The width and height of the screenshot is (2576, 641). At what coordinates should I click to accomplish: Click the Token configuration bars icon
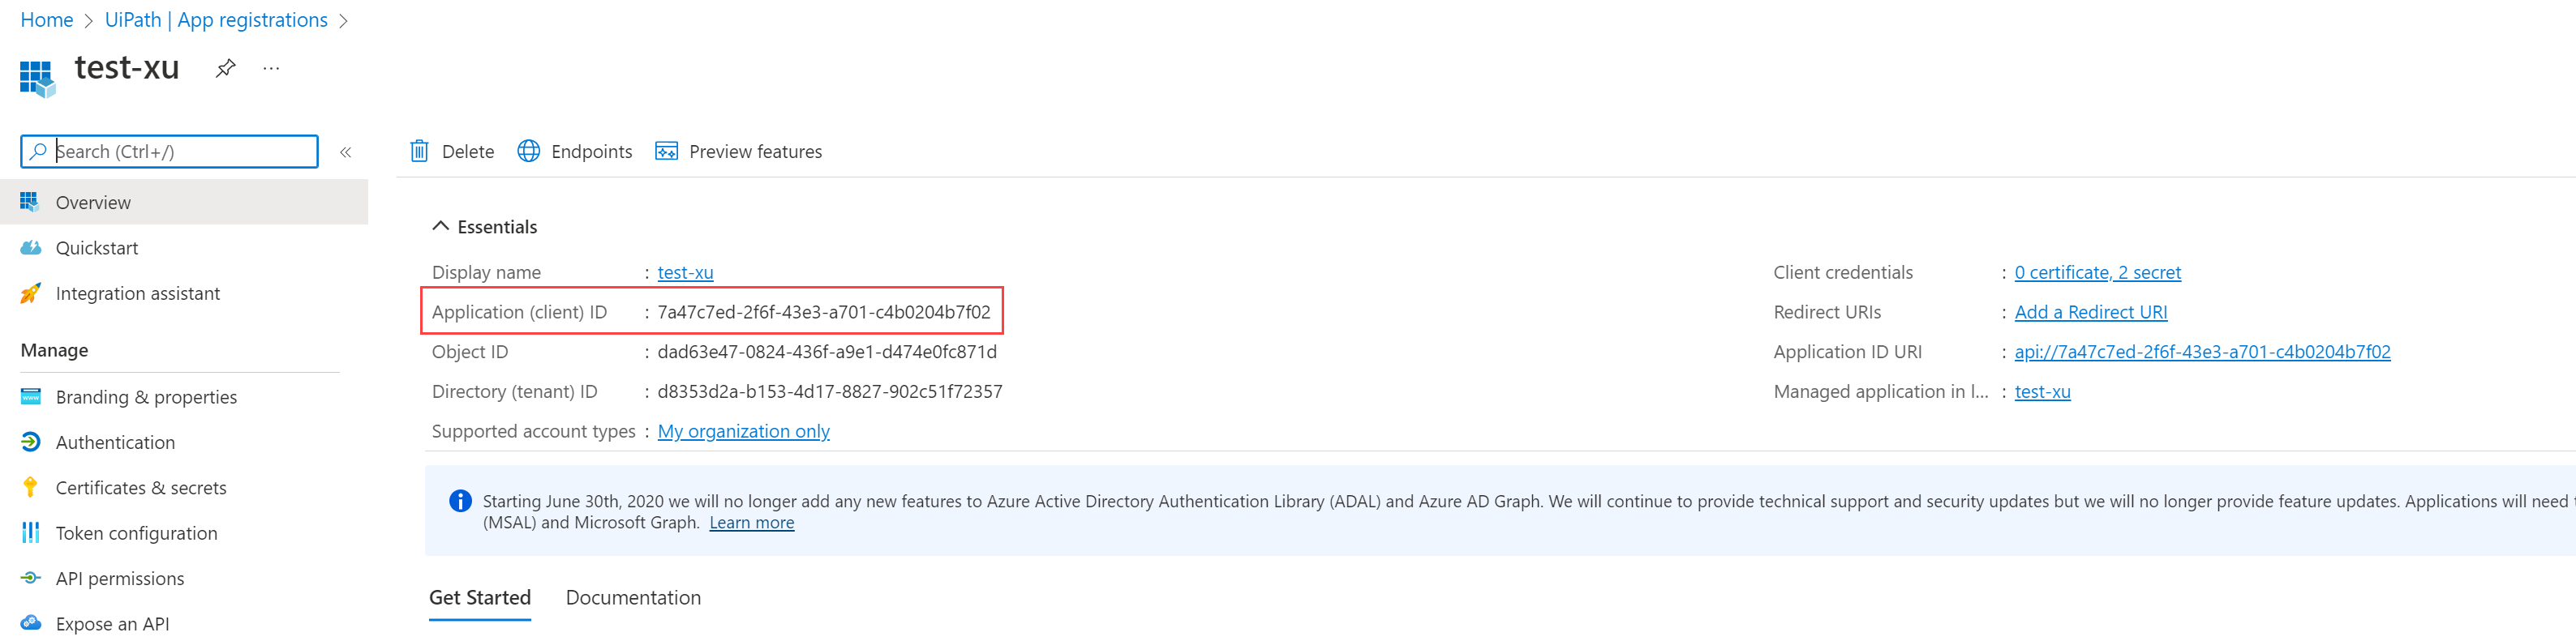[x=31, y=532]
